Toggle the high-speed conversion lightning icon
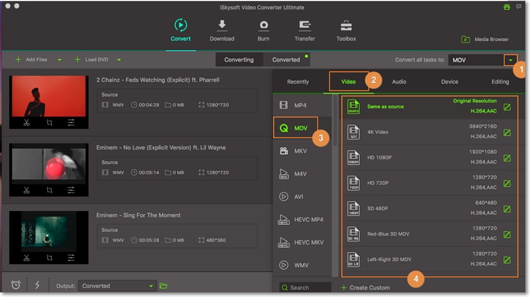This screenshot has width=530, height=297. [x=37, y=285]
